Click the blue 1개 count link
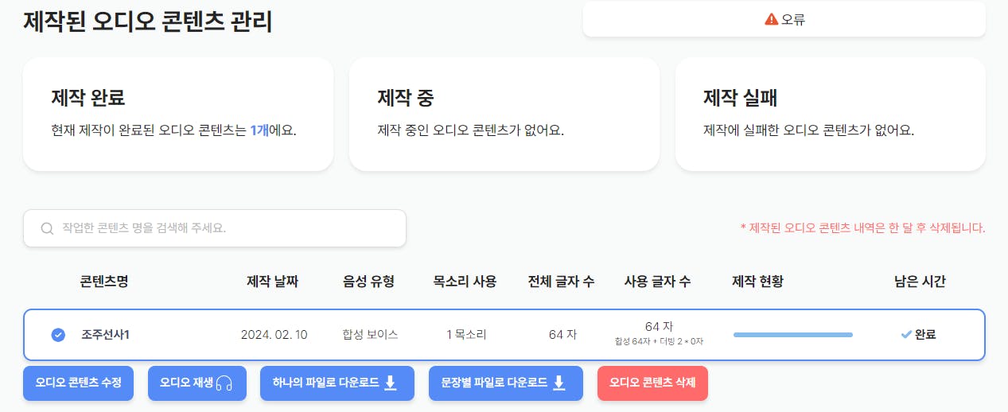Viewport: 1008px width, 412px height. click(259, 130)
